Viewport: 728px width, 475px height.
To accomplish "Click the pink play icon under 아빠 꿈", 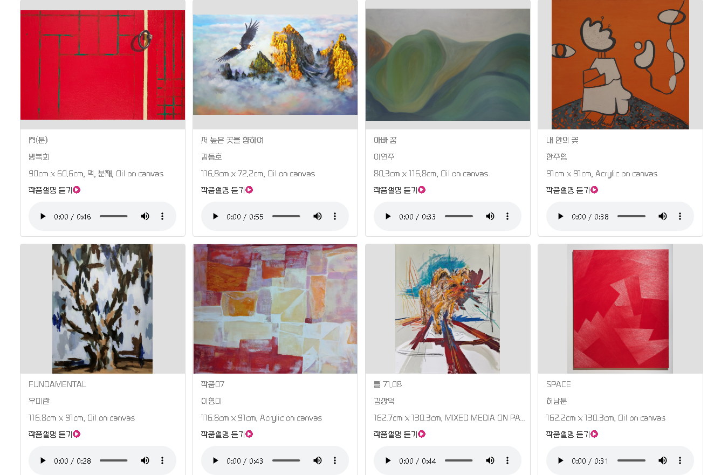I will [422, 190].
